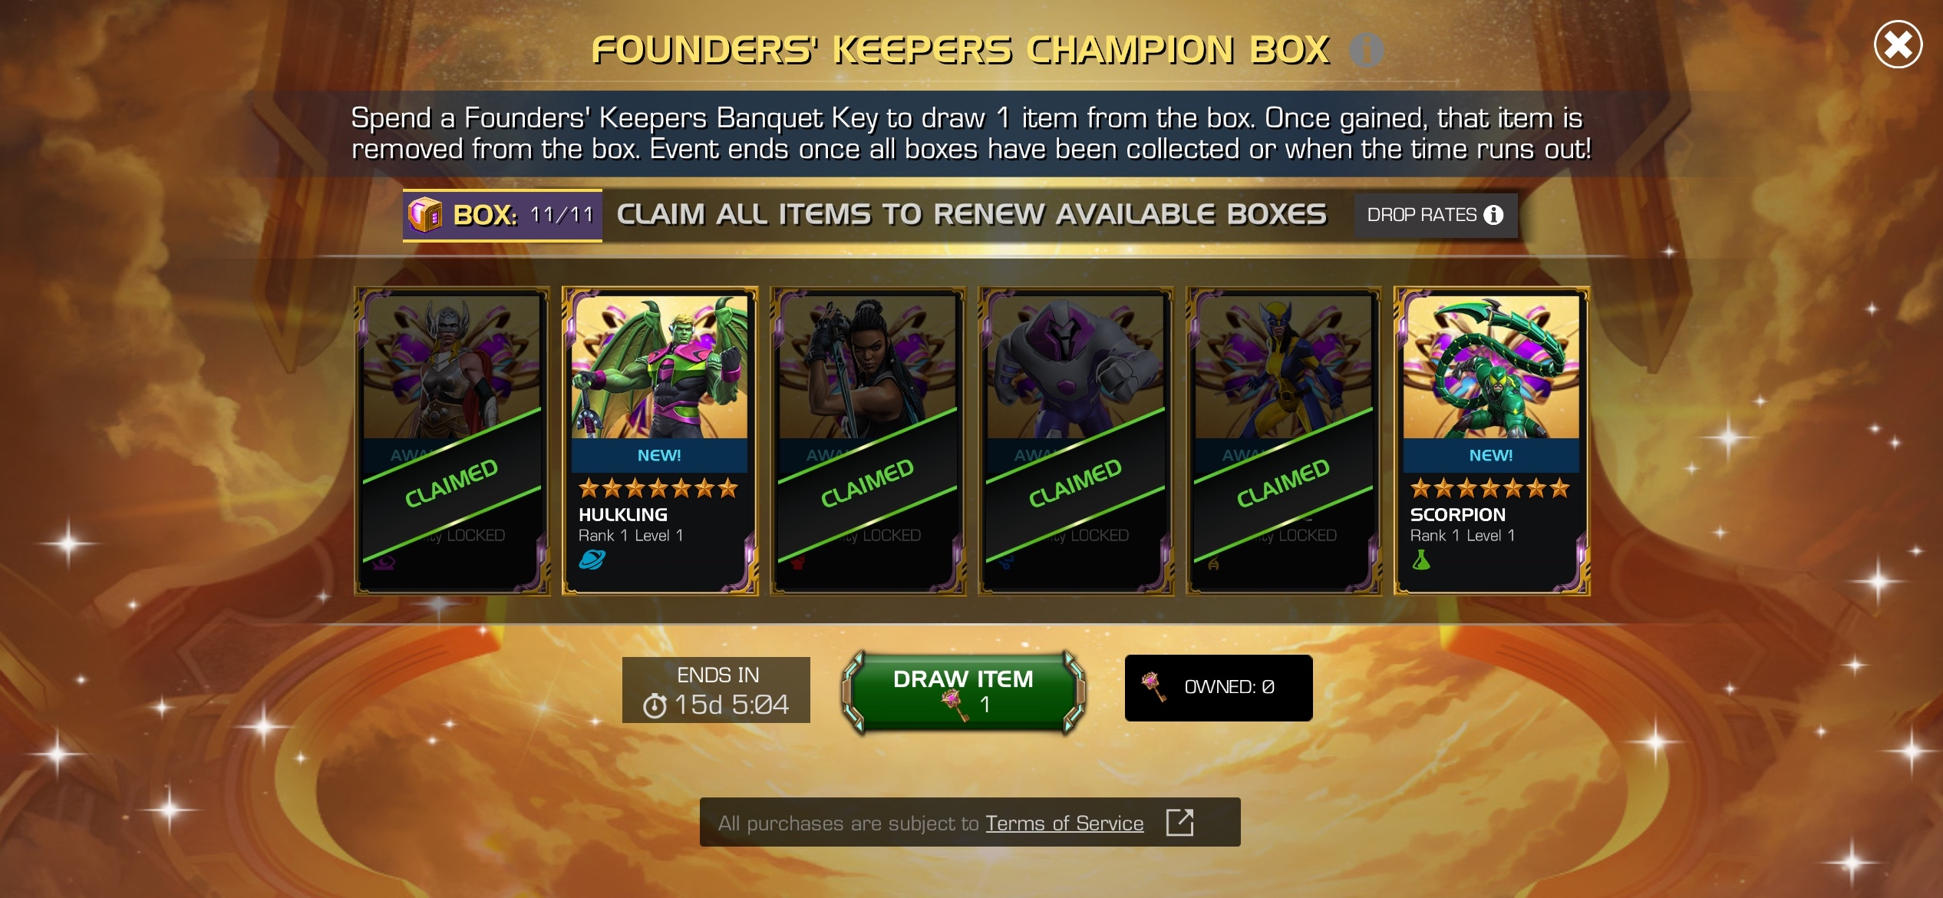The image size is (1943, 898).
Task: Select the claimed Thor champion card
Action: point(452,441)
